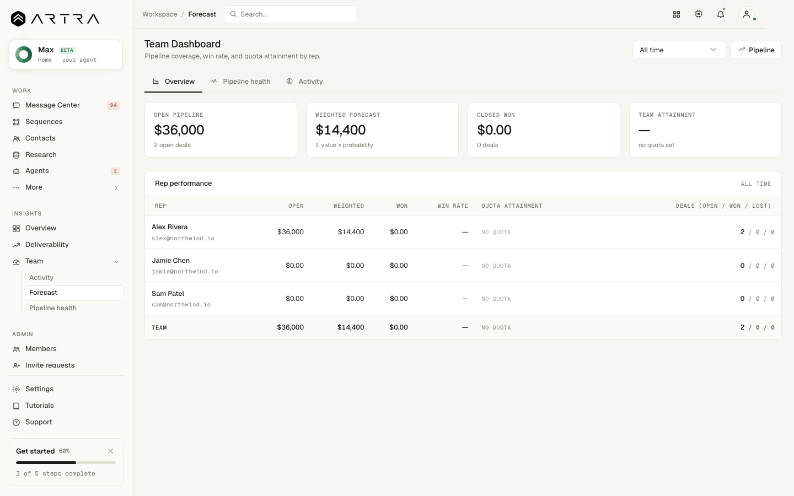Click the apps grid icon in the top bar
Viewport: 794px width, 496px height.
(677, 14)
